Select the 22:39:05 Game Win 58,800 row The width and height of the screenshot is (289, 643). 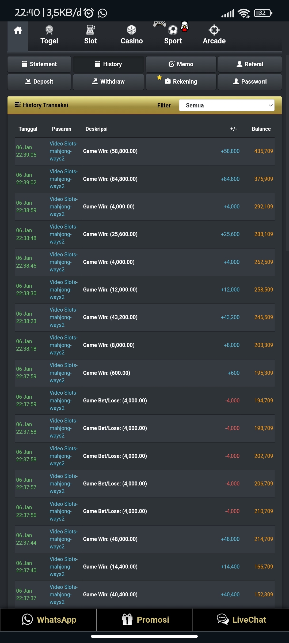pyautogui.click(x=144, y=151)
